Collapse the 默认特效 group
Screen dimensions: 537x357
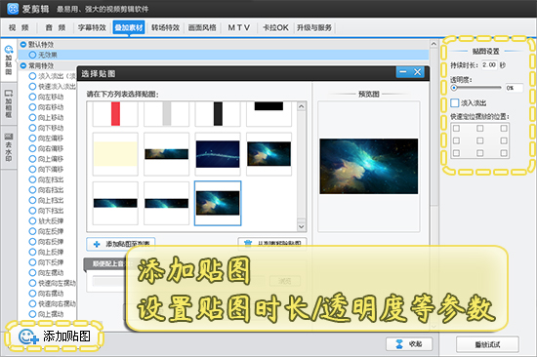[x=23, y=45]
